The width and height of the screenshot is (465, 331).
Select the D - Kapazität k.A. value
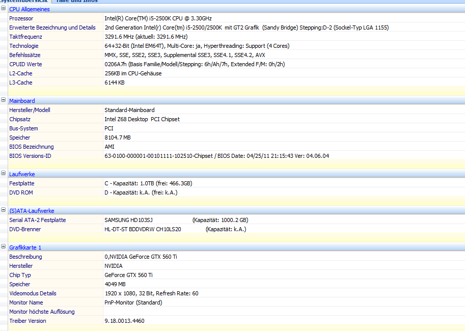(x=141, y=193)
